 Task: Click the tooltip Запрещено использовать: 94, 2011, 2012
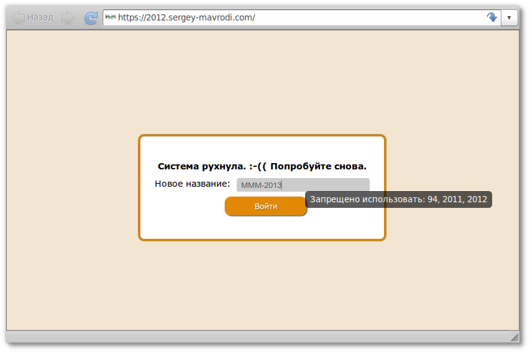(x=398, y=199)
